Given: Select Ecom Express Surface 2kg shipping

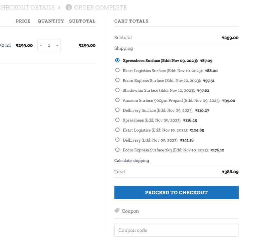Looking at the screenshot, I should [117, 149].
